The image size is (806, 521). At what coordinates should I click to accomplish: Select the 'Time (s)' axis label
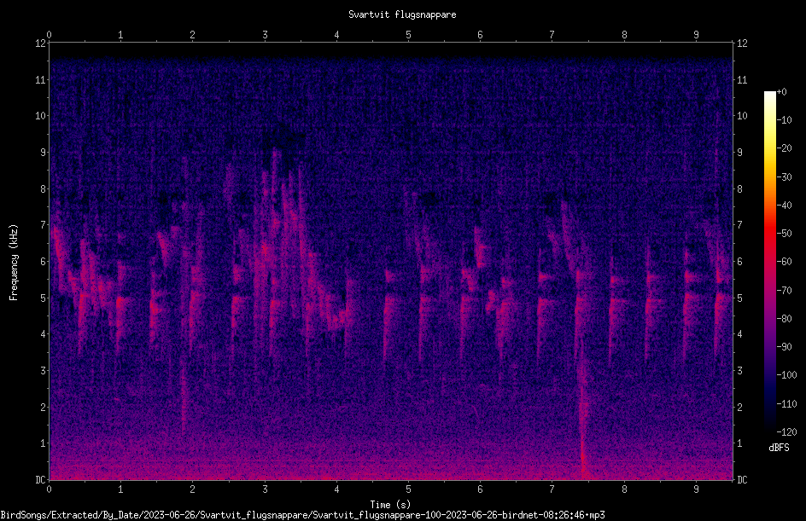point(390,505)
